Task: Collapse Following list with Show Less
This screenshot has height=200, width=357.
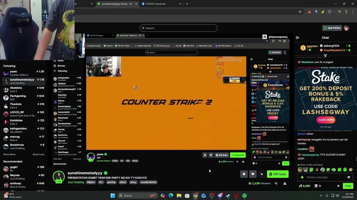Action: (38, 154)
